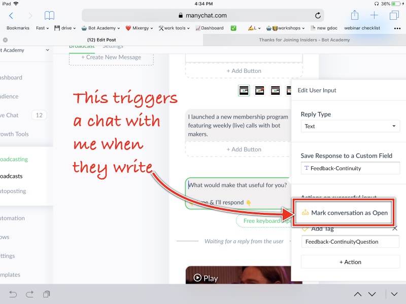Show all open tabs overview
406x304 pixels.
[394, 16]
